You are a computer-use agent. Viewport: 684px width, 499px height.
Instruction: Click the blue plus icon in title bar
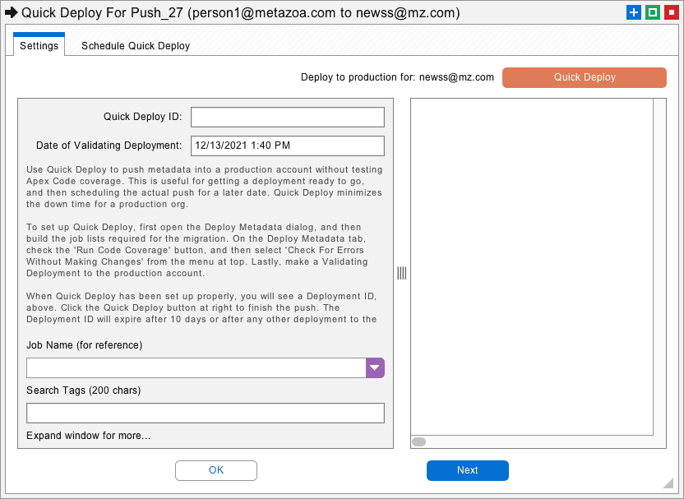633,12
